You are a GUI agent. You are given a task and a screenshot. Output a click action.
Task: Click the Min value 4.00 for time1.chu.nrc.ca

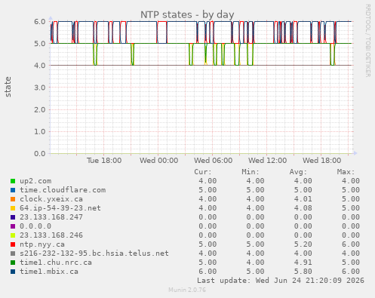click(255, 263)
